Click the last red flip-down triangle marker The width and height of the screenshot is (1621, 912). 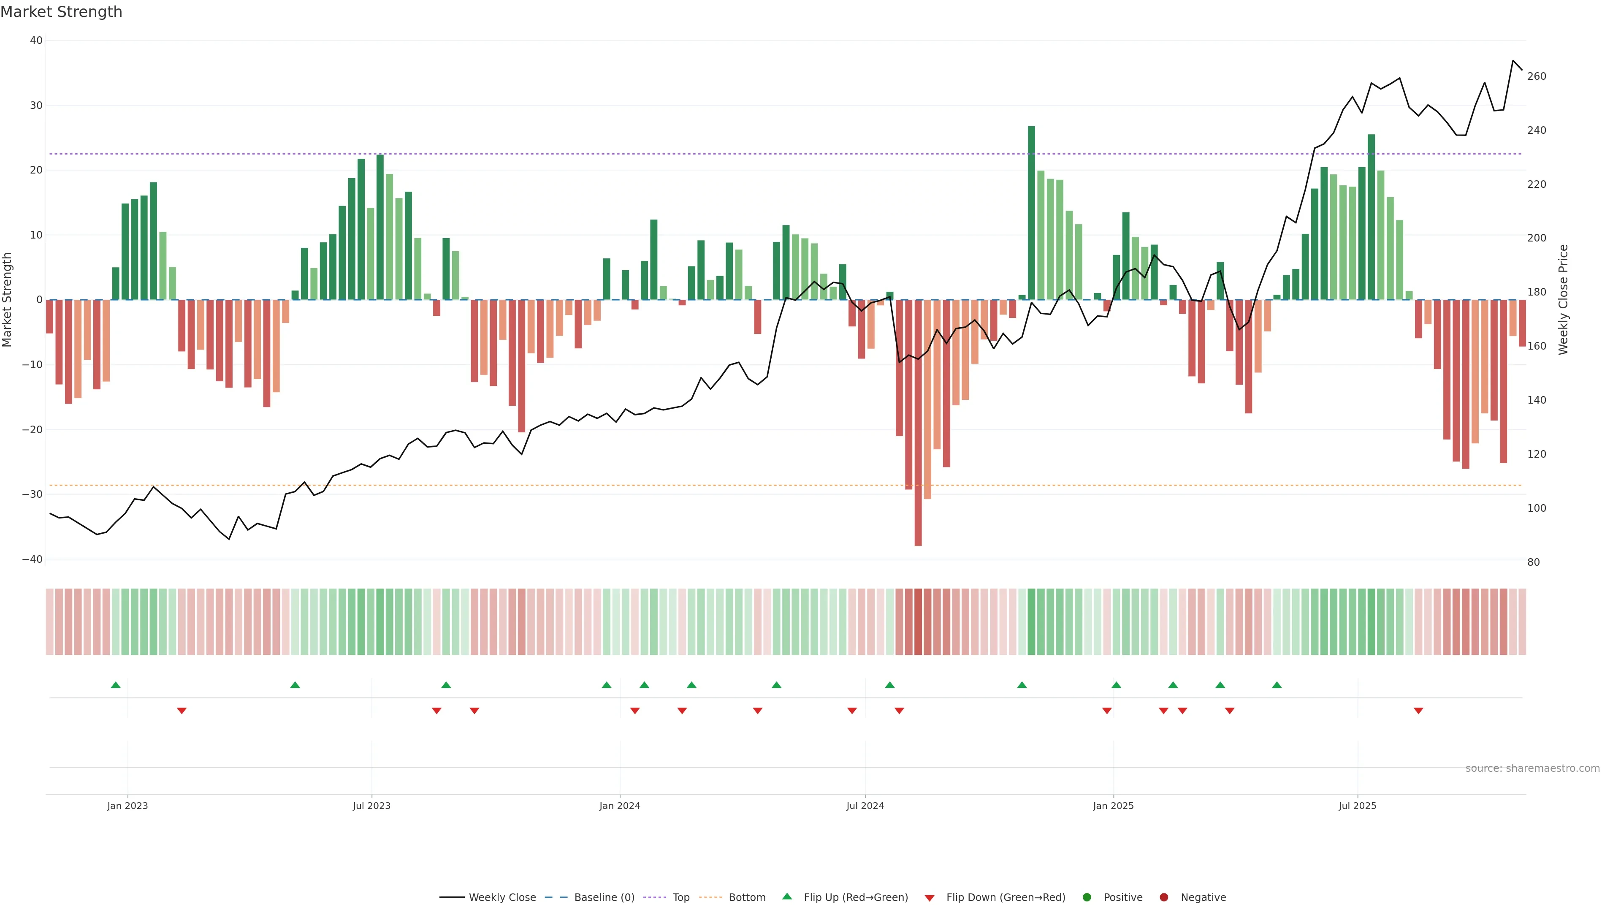point(1418,711)
